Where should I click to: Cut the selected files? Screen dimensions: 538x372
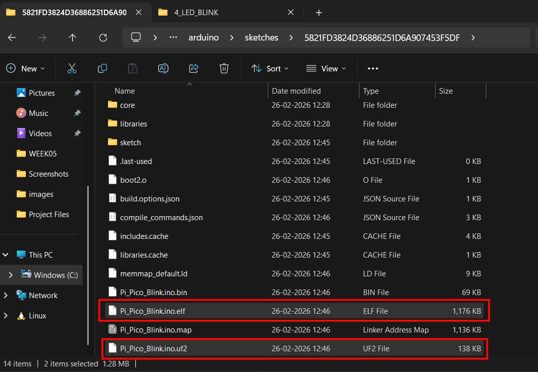pyautogui.click(x=71, y=68)
